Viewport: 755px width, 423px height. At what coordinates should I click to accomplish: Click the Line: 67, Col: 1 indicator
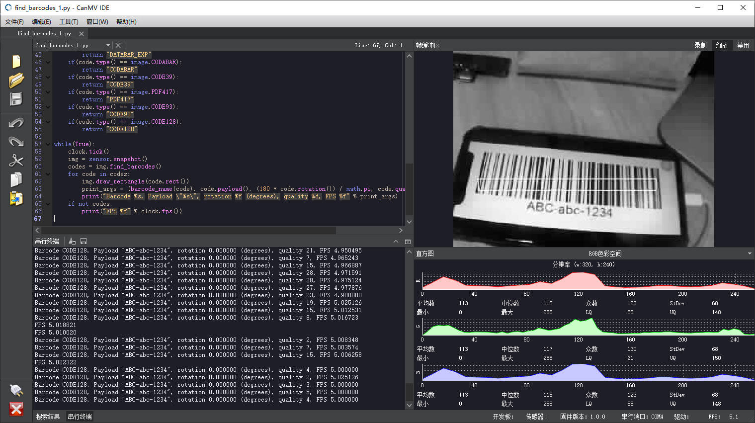pyautogui.click(x=379, y=45)
